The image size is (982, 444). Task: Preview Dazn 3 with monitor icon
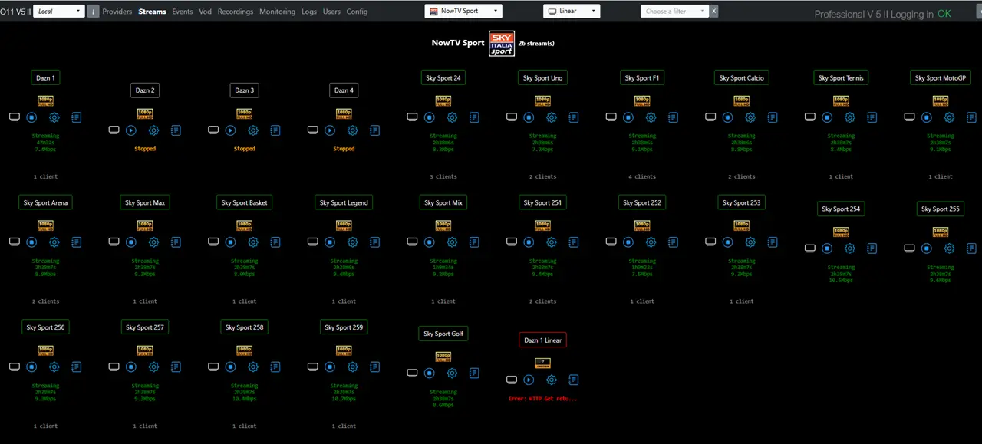213,130
